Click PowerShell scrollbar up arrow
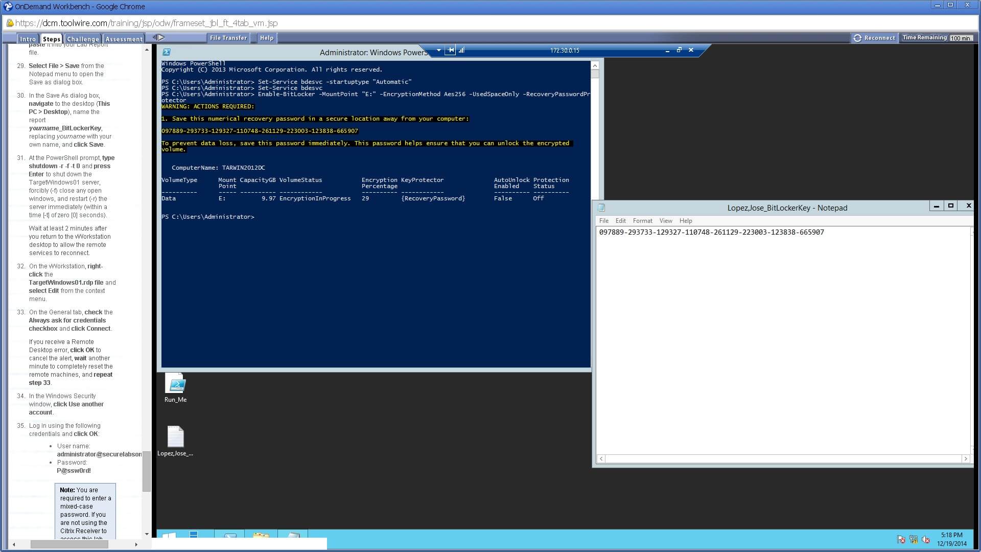This screenshot has height=552, width=981. [595, 66]
